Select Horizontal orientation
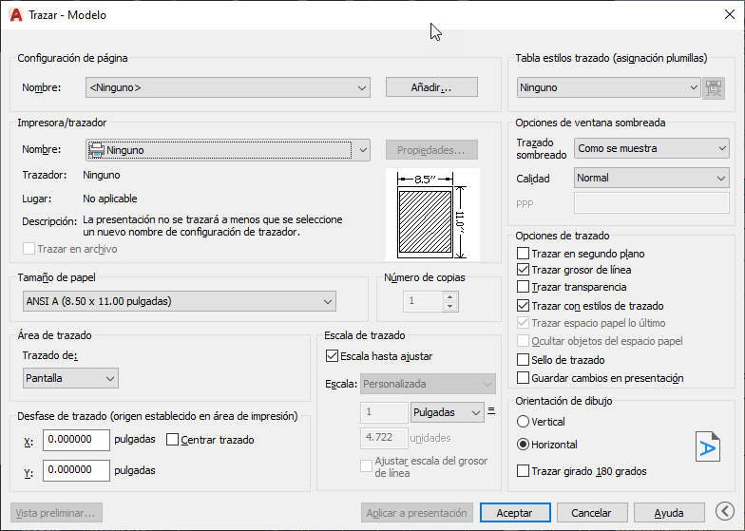The image size is (745, 531). click(x=523, y=445)
